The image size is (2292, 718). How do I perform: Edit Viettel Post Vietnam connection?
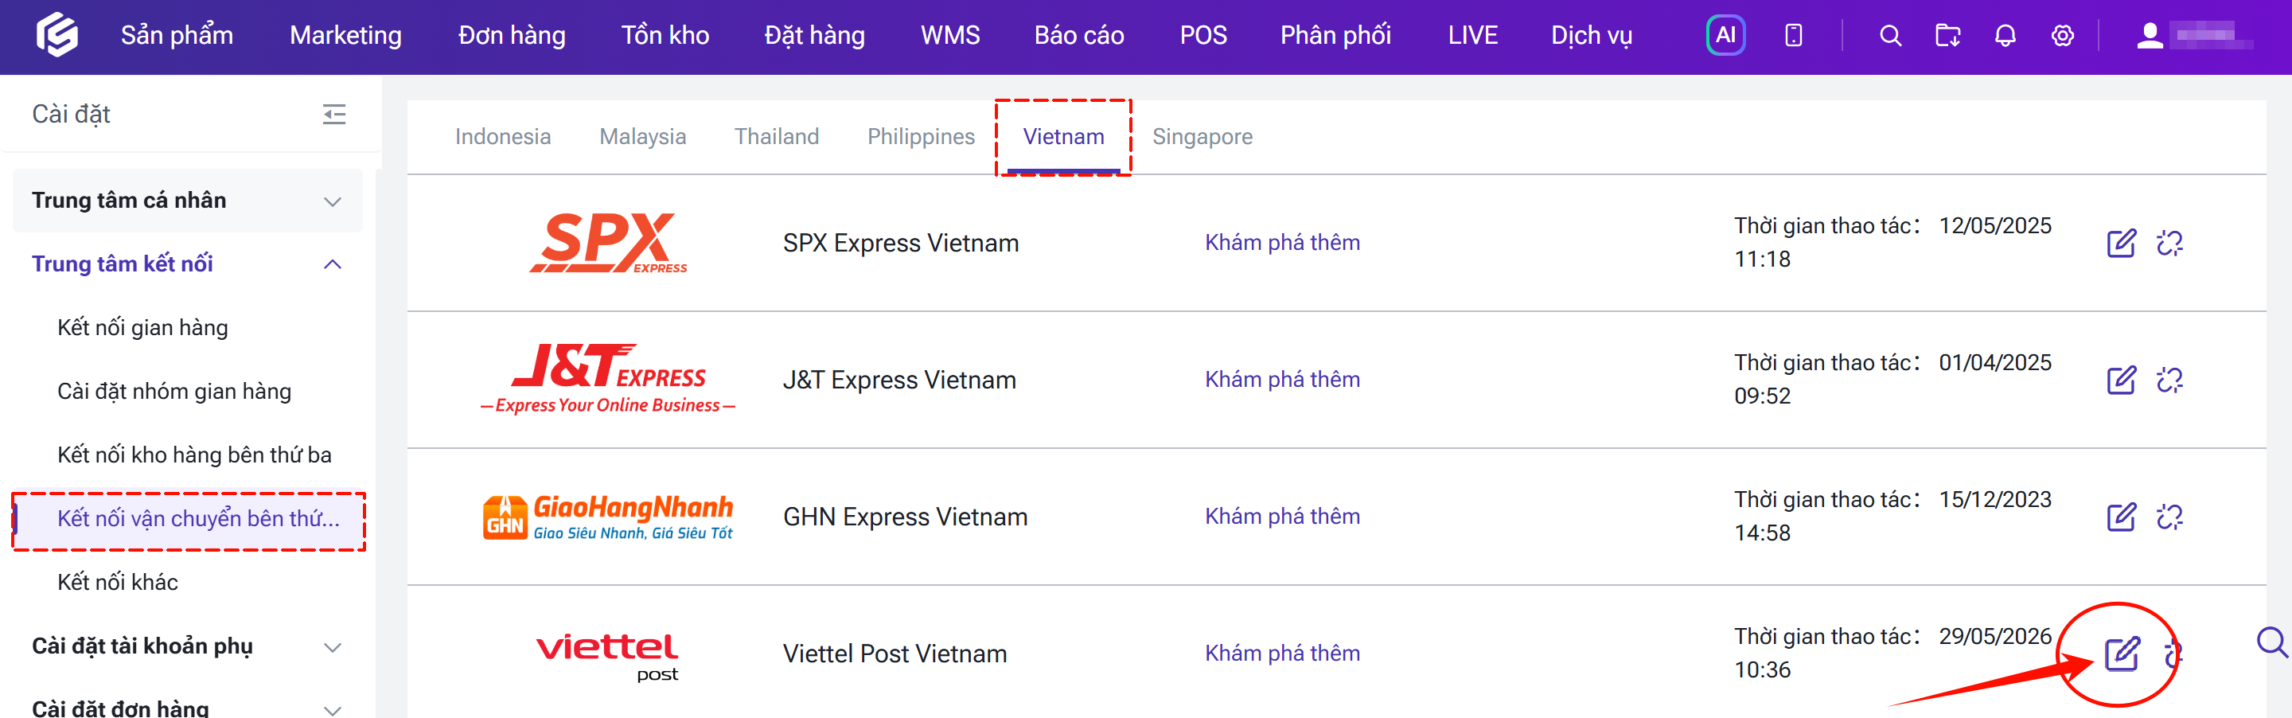pyautogui.click(x=2121, y=654)
